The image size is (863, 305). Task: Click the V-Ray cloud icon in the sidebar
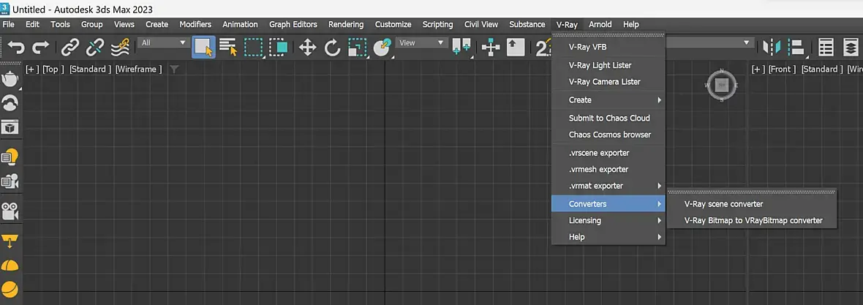click(10, 103)
